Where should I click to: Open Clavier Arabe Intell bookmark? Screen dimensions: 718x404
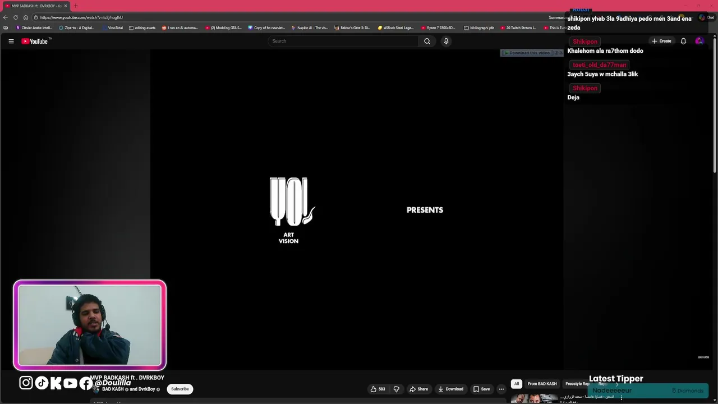pos(34,27)
